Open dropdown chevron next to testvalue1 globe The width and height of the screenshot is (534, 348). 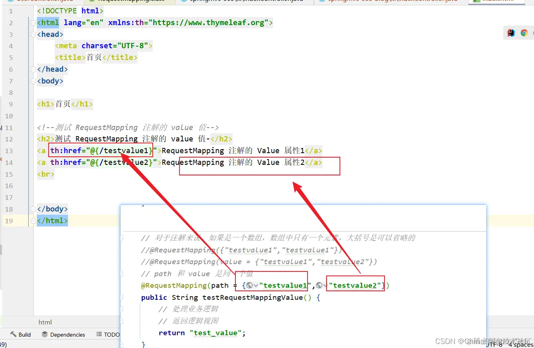click(x=256, y=286)
